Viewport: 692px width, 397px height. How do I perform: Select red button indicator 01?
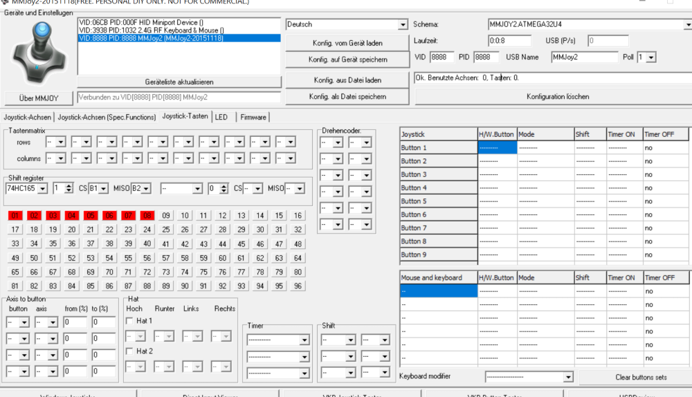[15, 216]
